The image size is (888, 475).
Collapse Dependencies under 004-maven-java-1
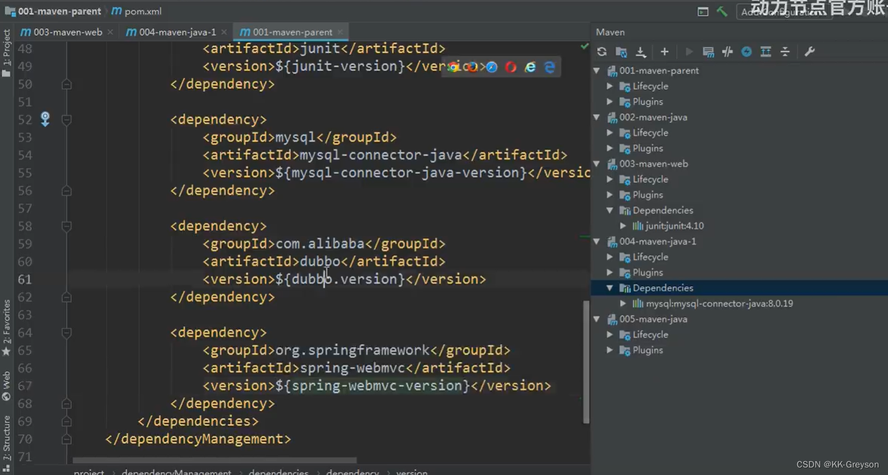point(610,288)
